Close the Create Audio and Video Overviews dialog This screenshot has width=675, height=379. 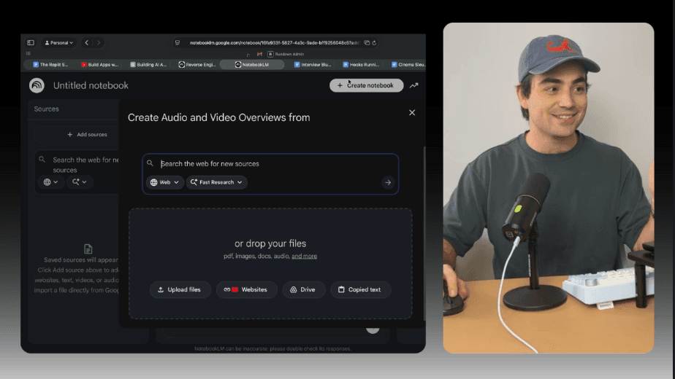tap(412, 112)
